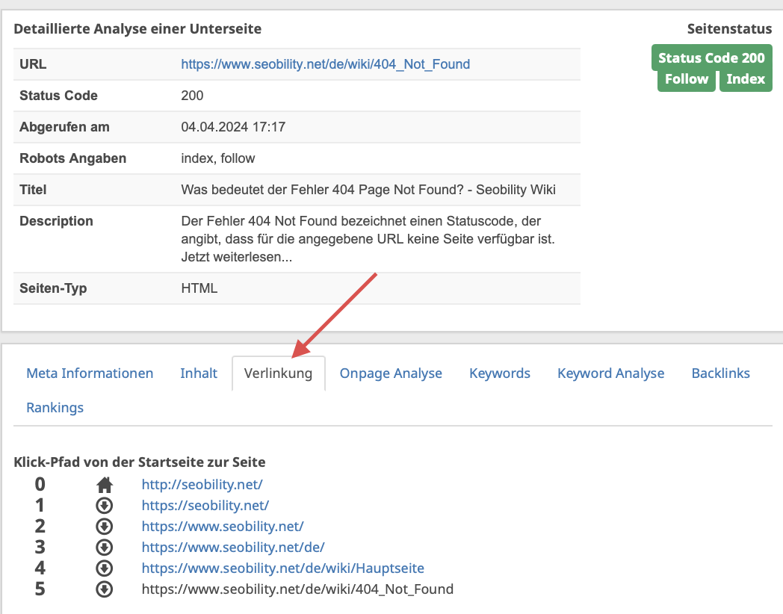The height and width of the screenshot is (614, 783).
Task: Click the page title text 'Was bedeutet der Fehler 404'
Action: pyautogui.click(x=368, y=190)
